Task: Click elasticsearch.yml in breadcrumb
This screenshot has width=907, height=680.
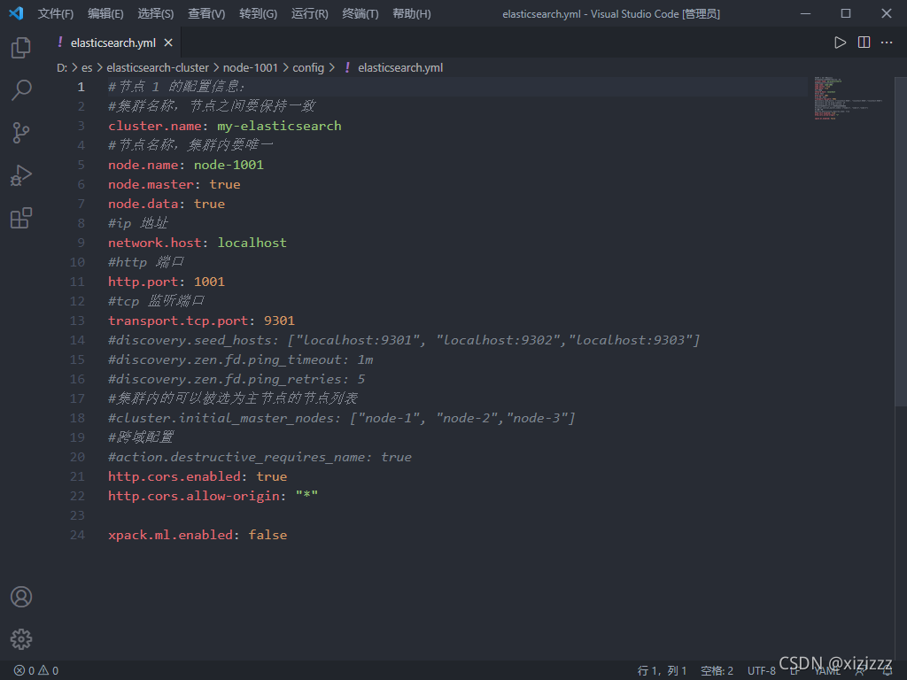Action: 400,67
